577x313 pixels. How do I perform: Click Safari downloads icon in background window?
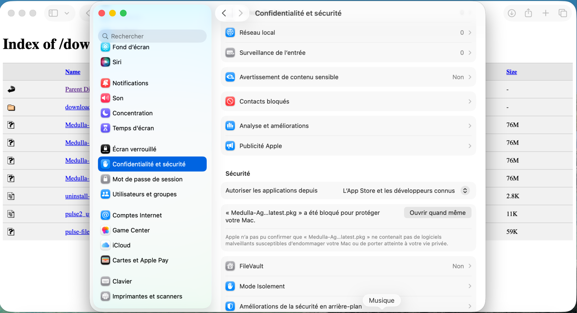pos(512,13)
